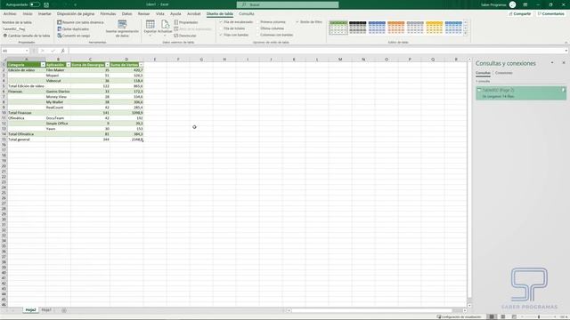Expand the formula bar chevron
Image resolution: width=570 pixels, height=320 pixels.
[x=566, y=51]
